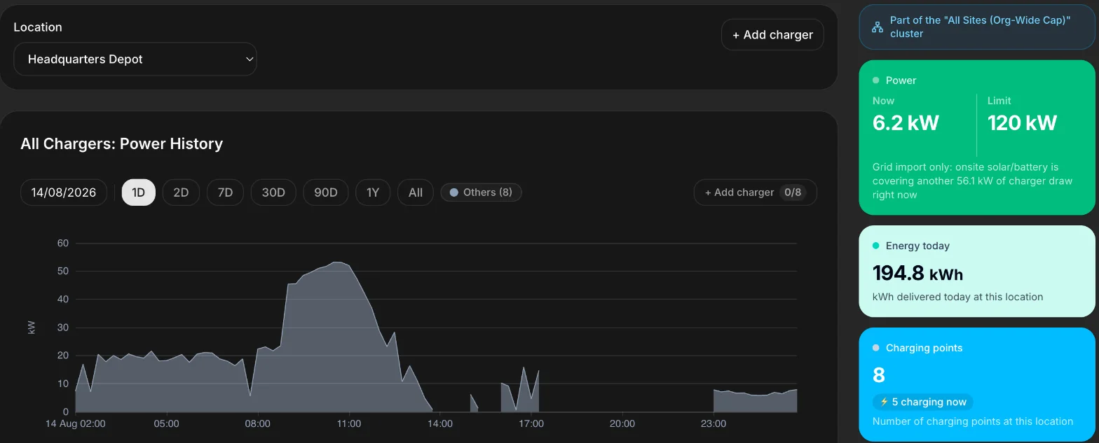
Task: Click the Charging points status dot
Action: coord(876,348)
